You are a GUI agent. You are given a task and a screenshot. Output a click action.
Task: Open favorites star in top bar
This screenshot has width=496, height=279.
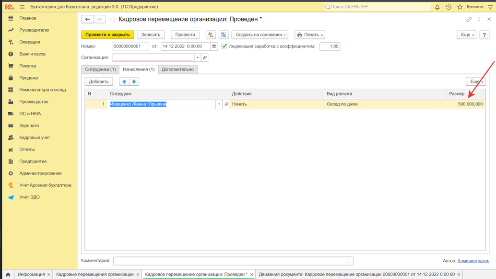460,7
